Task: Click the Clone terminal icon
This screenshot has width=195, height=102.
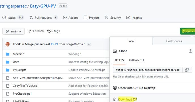Action: [x=115, y=51]
